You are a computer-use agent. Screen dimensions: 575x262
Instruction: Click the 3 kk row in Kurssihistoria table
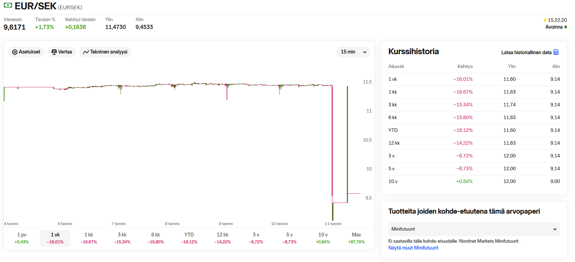pyautogui.click(x=474, y=105)
